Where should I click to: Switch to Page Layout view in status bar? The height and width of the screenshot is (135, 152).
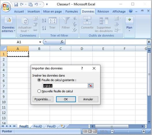click(90, 132)
